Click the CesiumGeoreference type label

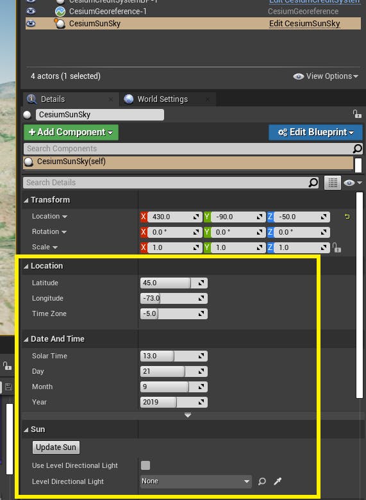point(303,12)
